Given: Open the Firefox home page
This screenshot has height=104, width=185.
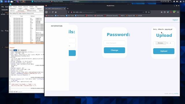Looking at the screenshot, I should click(x=56, y=12).
